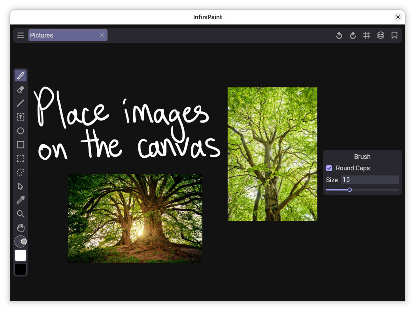Click the undo arrow icon
415x311 pixels.
click(x=339, y=35)
